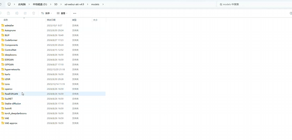Click the date 2023/12/14 11:19
Viewport: 292px width, 140px height.
coord(56,84)
